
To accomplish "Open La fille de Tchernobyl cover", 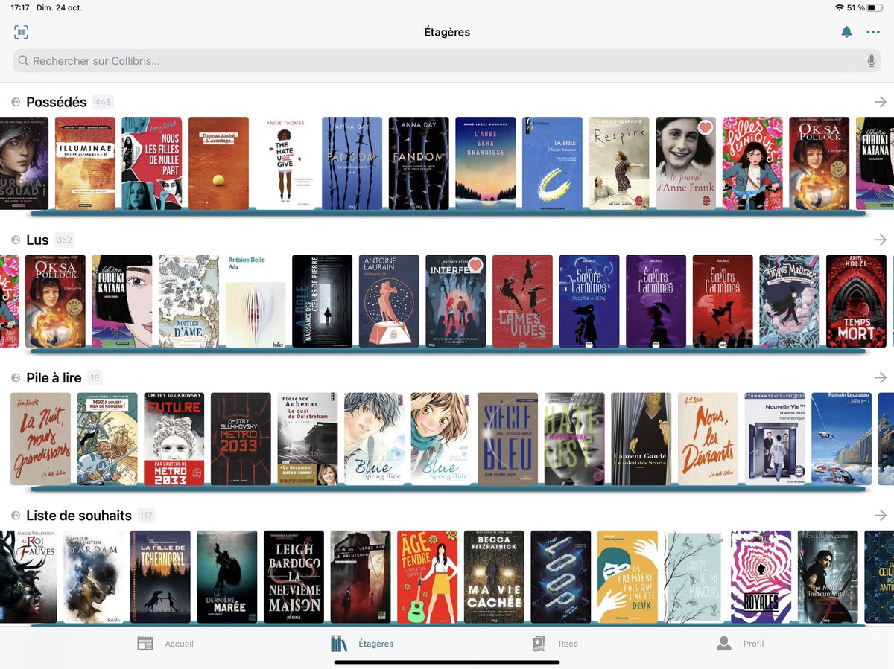I will pos(160,577).
